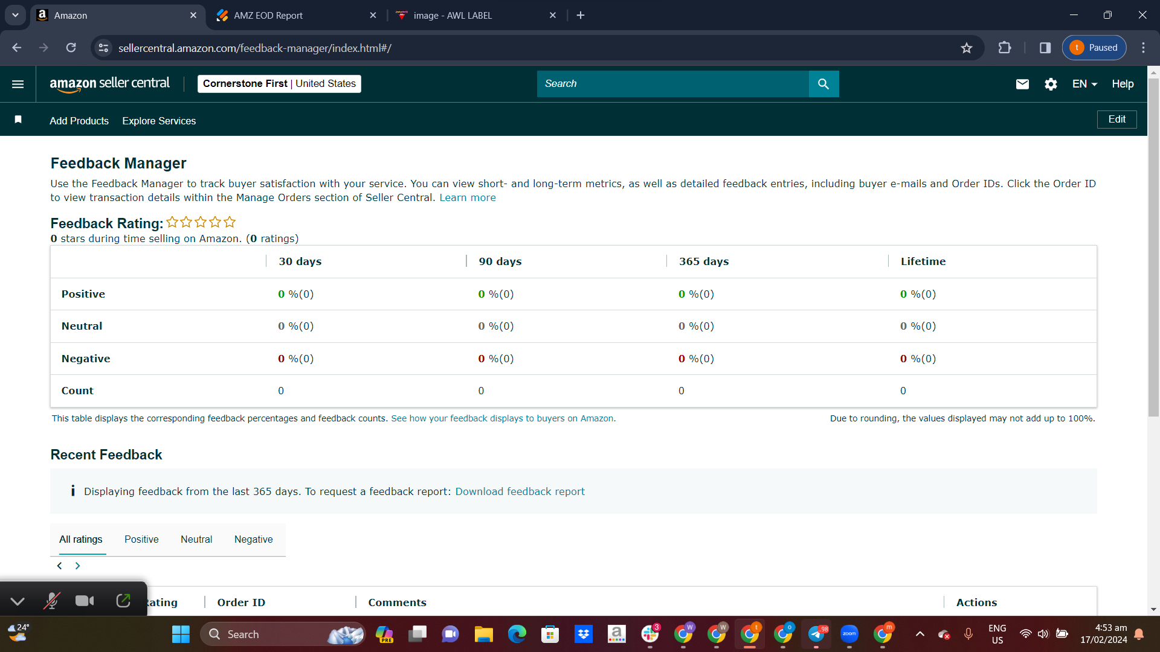
Task: Open Add Products in the favorites bar
Action: click(x=79, y=121)
